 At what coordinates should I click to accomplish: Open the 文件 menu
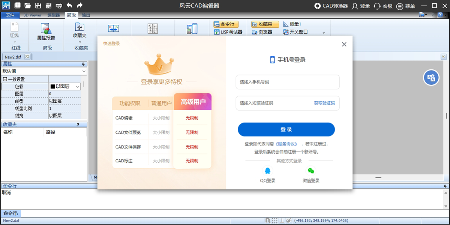tap(10, 15)
